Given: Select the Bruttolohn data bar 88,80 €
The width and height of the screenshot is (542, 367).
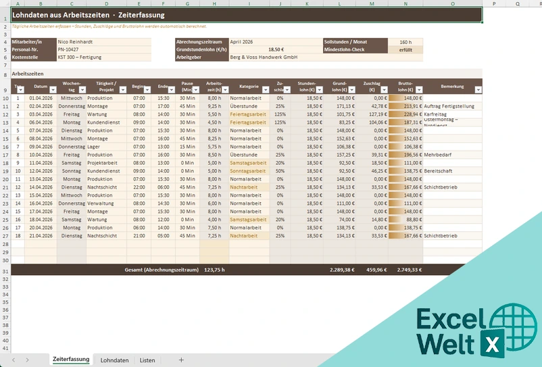Looking at the screenshot, I should pyautogui.click(x=405, y=220).
